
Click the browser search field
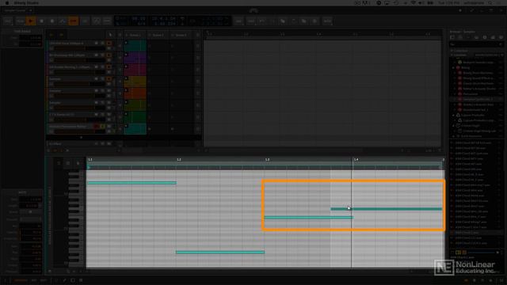[475, 44]
